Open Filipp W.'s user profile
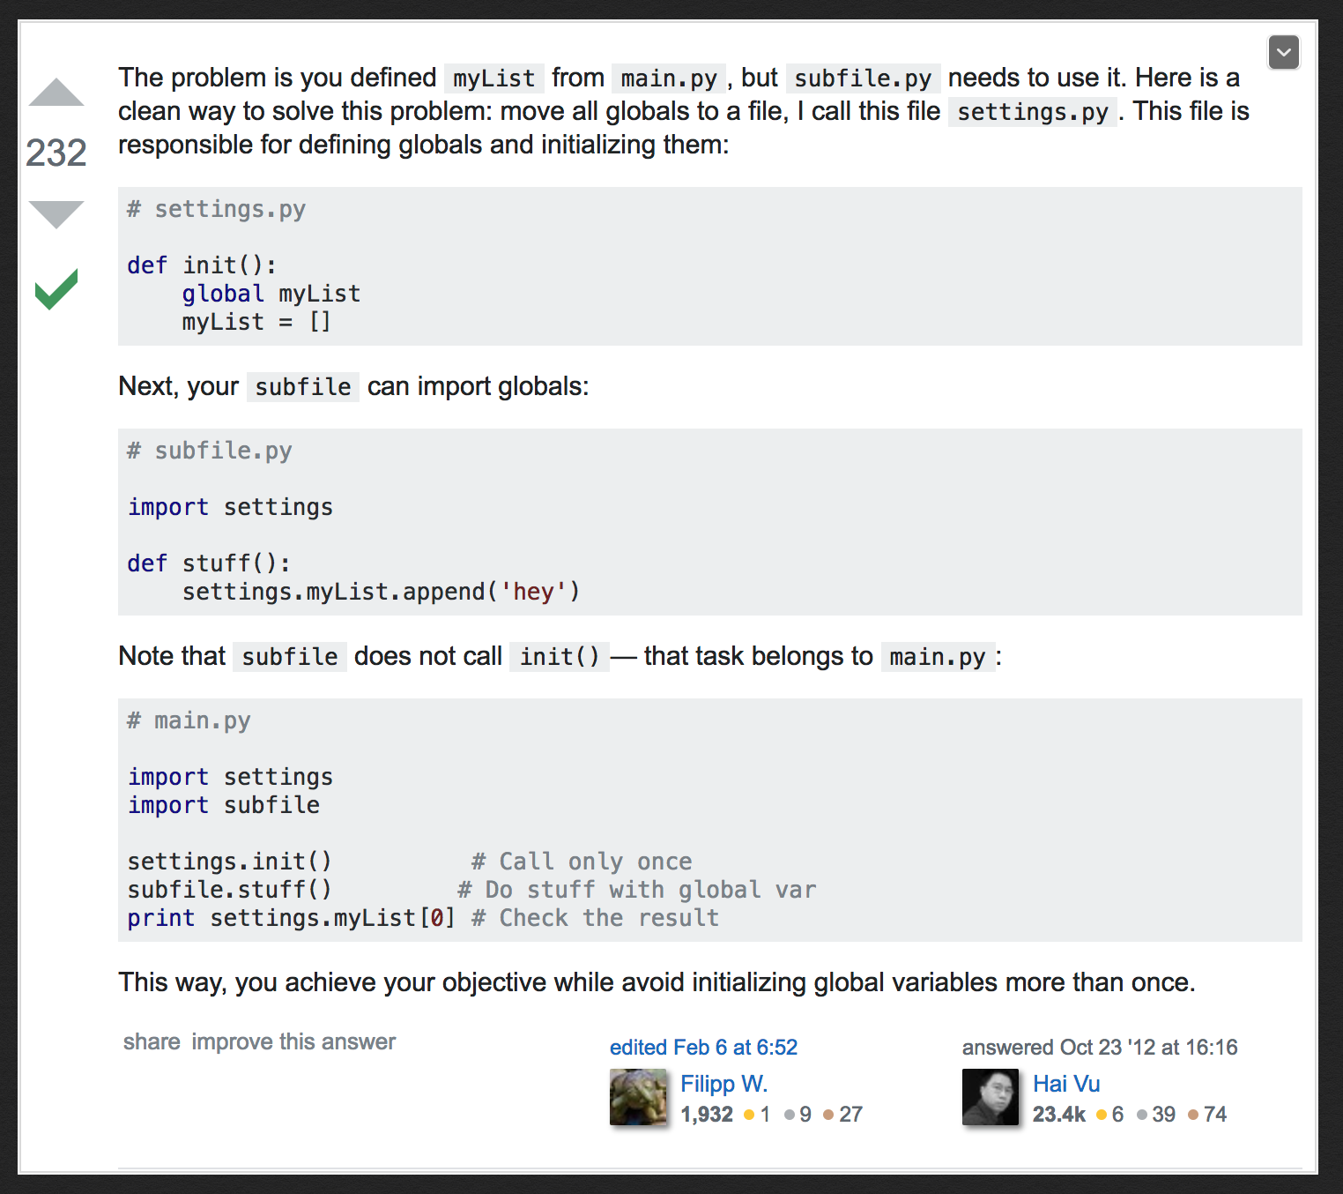This screenshot has width=1343, height=1194. pos(723,1084)
